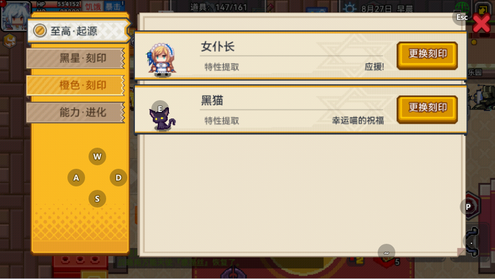Screen dimensions: 495x279
Task: Click the Esc key overlay
Action: [x=462, y=18]
